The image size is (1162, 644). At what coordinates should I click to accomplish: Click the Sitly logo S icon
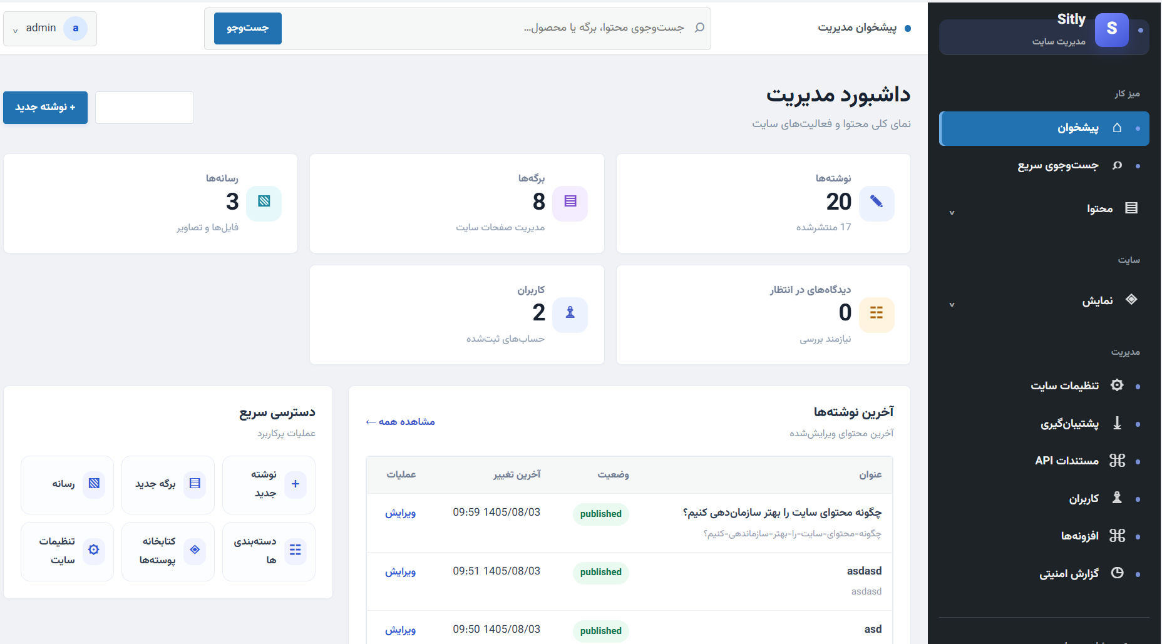(1112, 29)
